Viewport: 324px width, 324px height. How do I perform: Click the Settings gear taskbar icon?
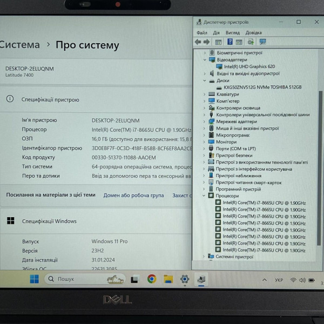[x=185, y=279]
